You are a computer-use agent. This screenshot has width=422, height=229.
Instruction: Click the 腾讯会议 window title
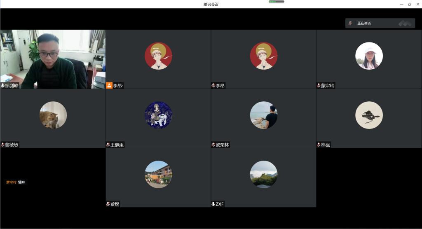(x=211, y=5)
